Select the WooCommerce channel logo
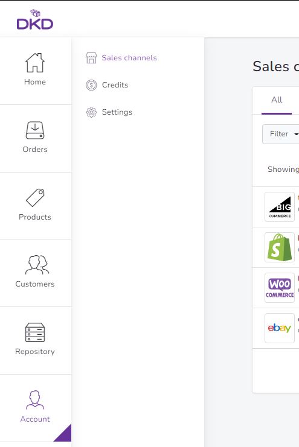Screen dimensions: 299x447 click(x=280, y=288)
